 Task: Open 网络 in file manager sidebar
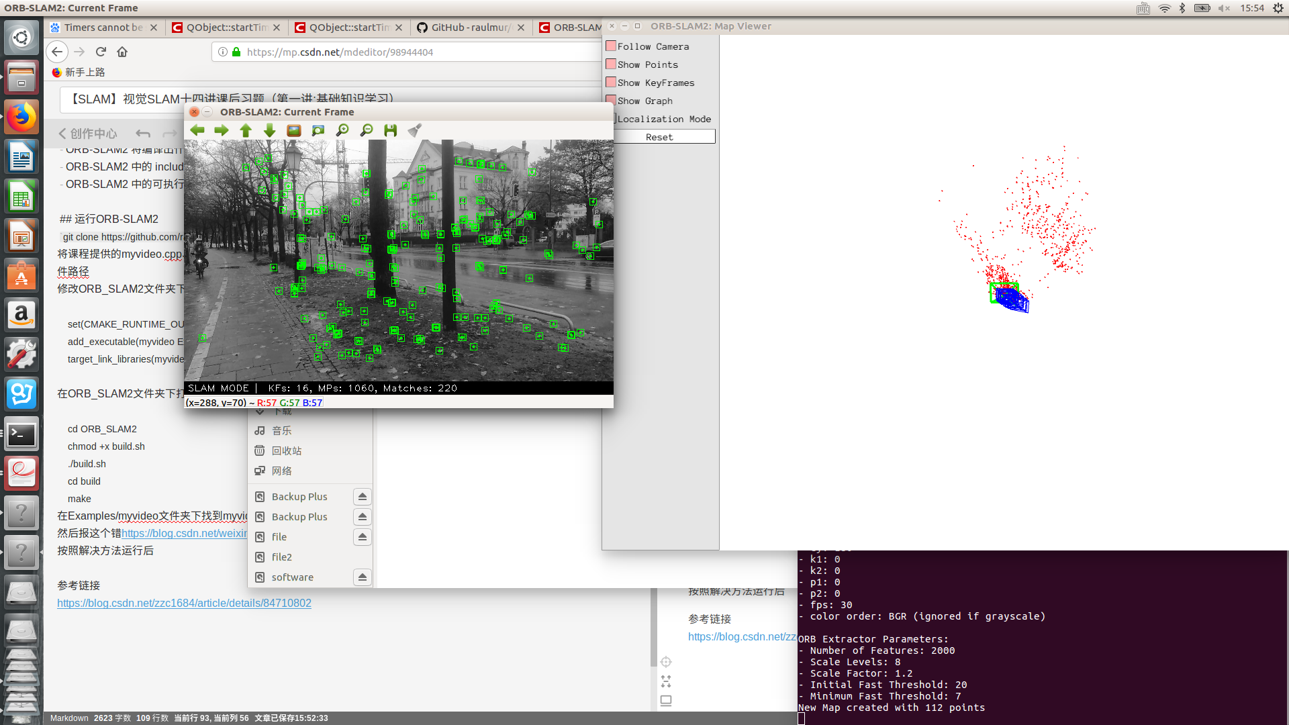click(x=281, y=471)
